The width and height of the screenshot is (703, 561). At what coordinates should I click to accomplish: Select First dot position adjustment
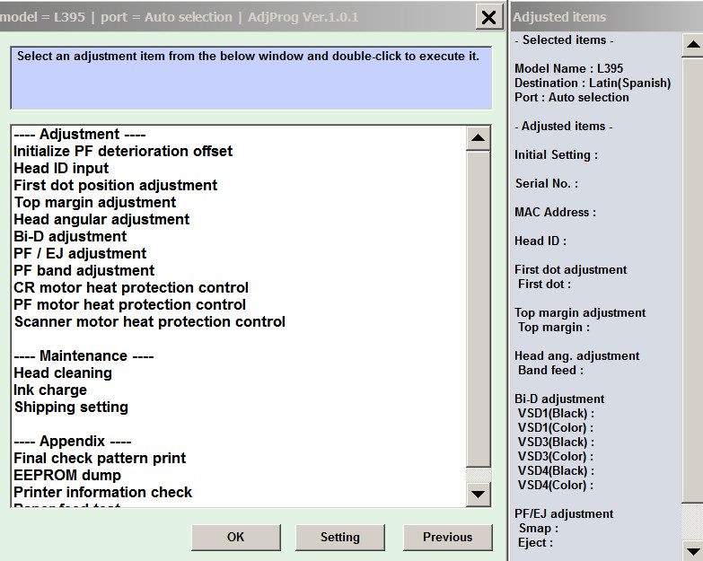(x=115, y=185)
